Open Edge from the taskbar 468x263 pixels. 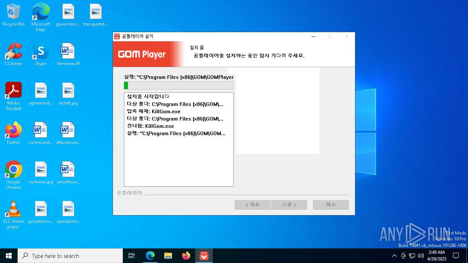(x=150, y=256)
